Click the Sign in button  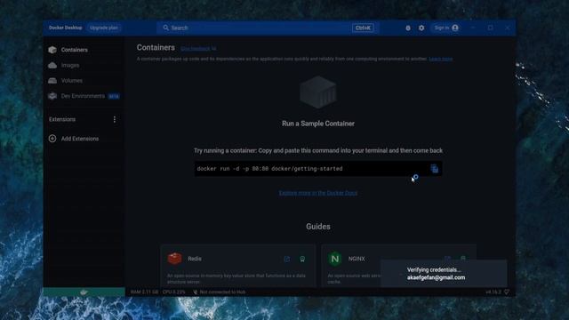point(446,28)
